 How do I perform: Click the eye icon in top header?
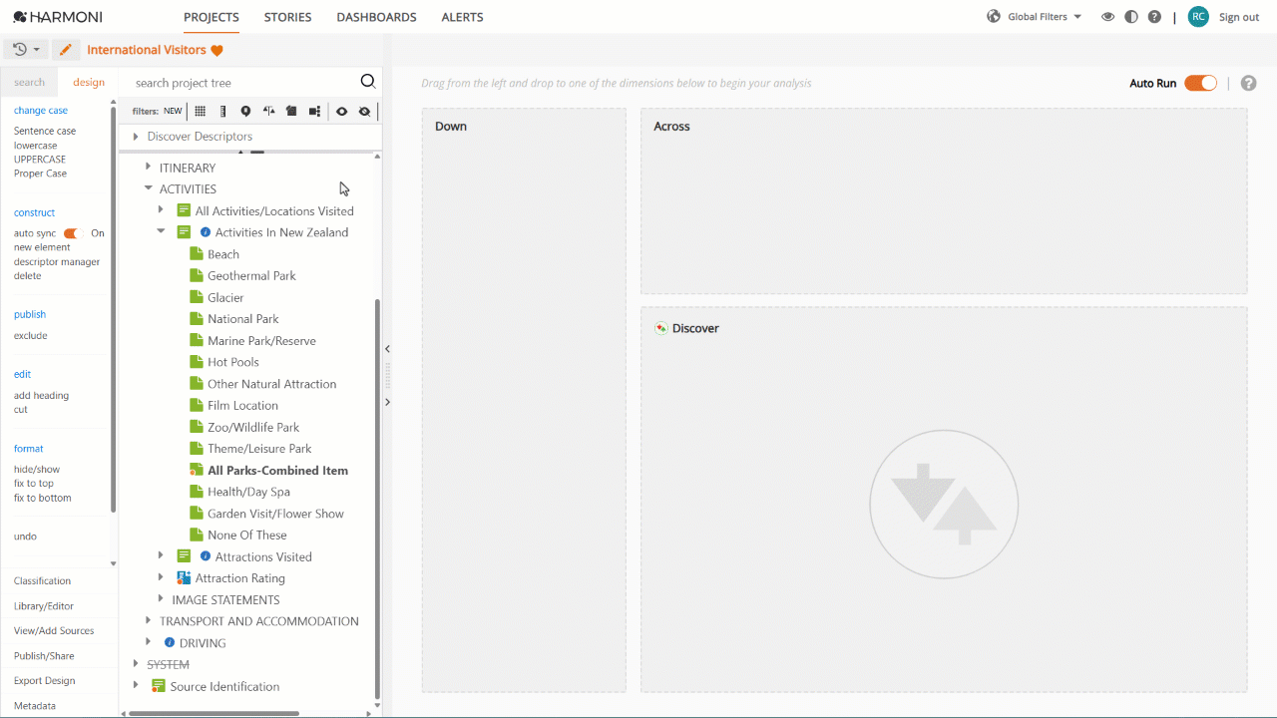(1107, 17)
